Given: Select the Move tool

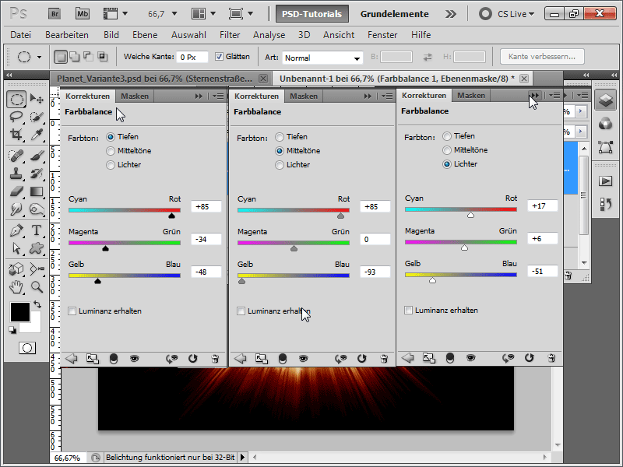Looking at the screenshot, I should point(37,99).
